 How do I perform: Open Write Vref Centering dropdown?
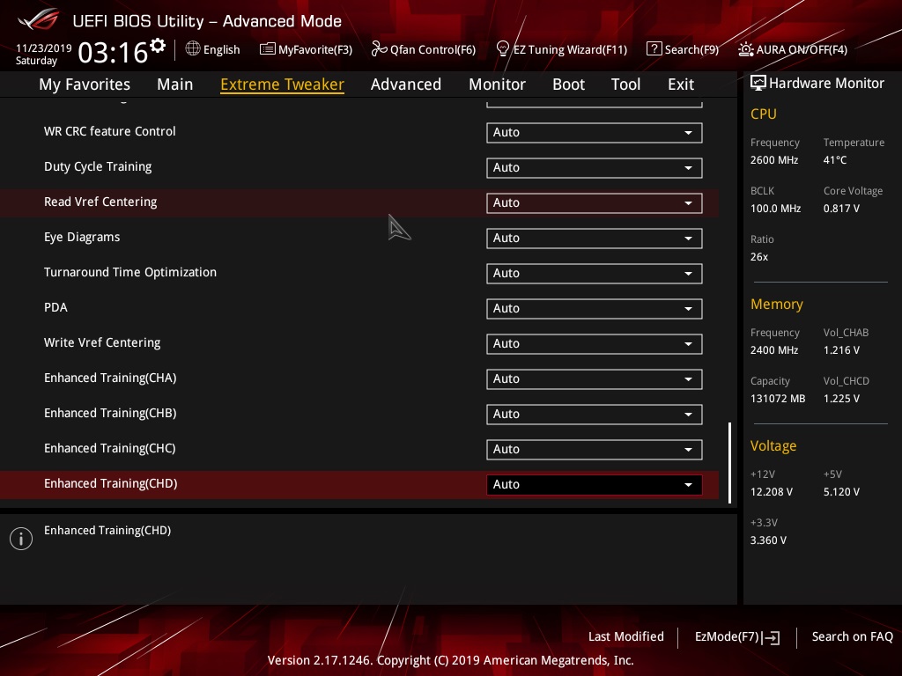[x=595, y=344]
